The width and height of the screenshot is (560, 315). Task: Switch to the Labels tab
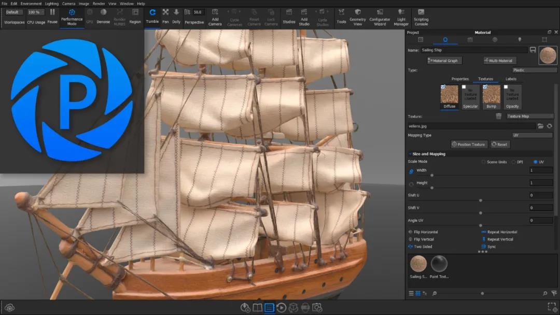point(511,79)
